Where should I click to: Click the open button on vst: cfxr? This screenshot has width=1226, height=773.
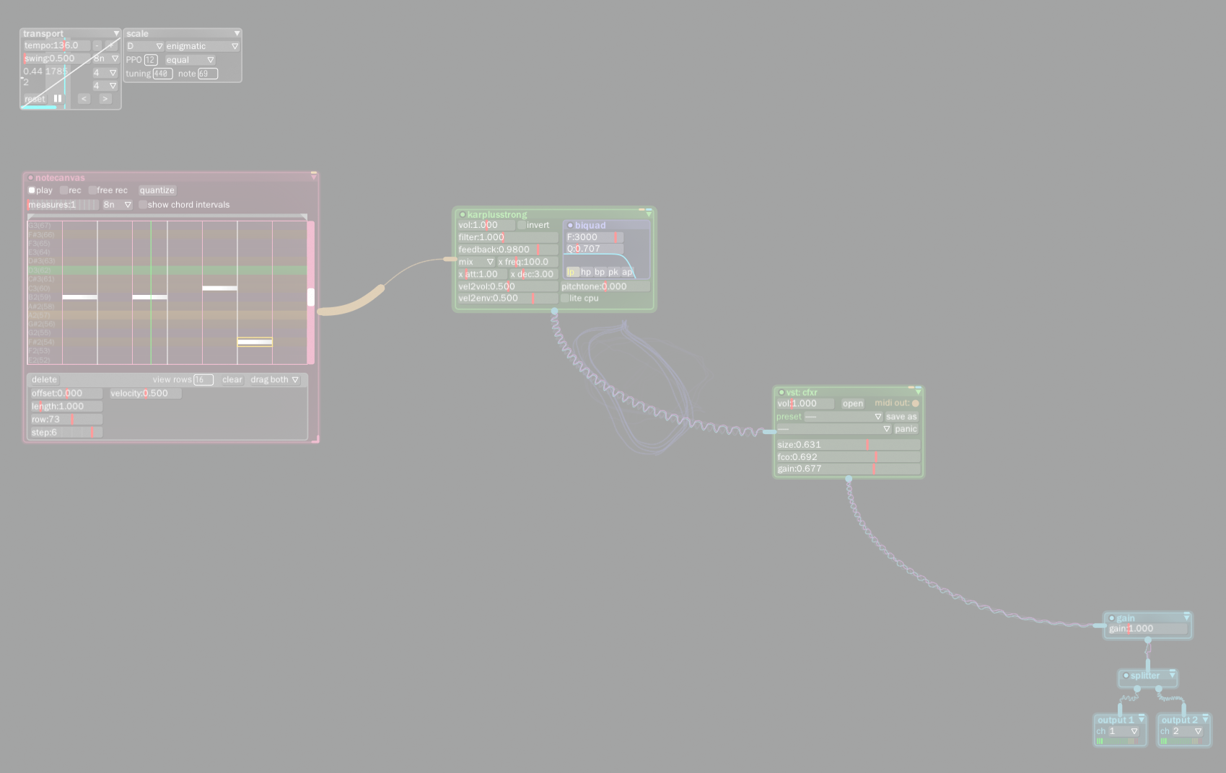[853, 404]
